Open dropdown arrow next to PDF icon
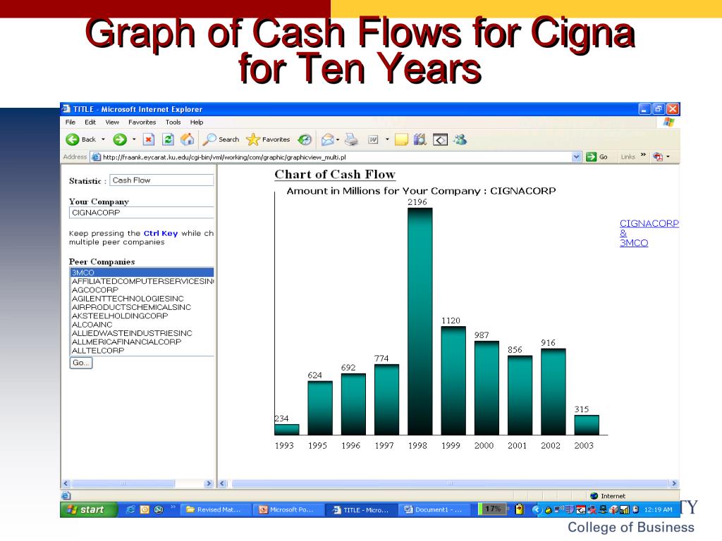Screen dimensions: 722x541 (x=668, y=157)
